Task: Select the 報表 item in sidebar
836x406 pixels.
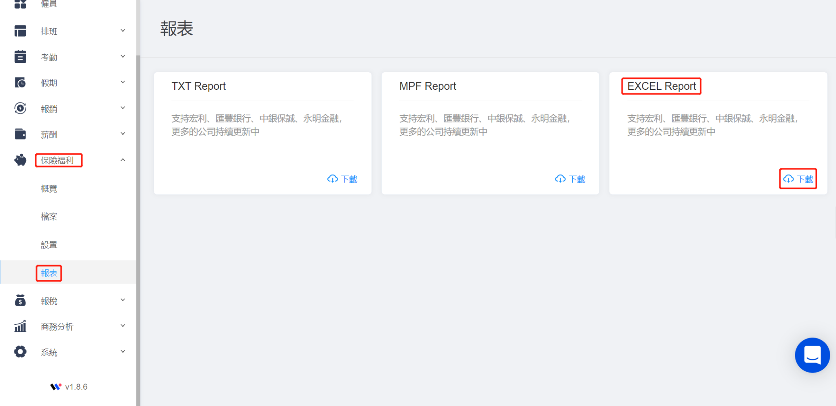Action: (49, 273)
